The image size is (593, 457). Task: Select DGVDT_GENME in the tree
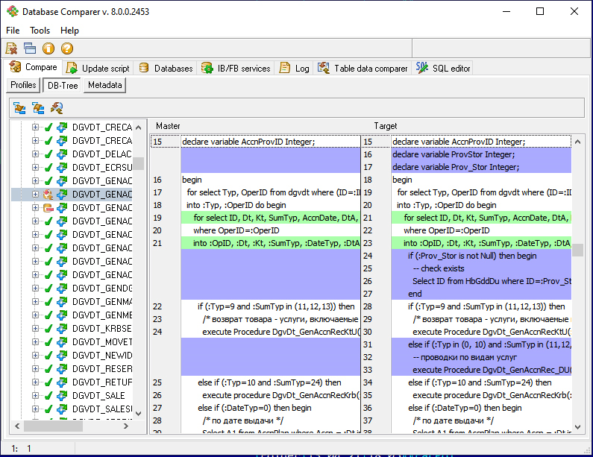(x=102, y=315)
